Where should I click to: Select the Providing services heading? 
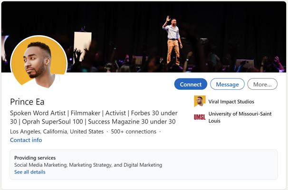[35, 158]
